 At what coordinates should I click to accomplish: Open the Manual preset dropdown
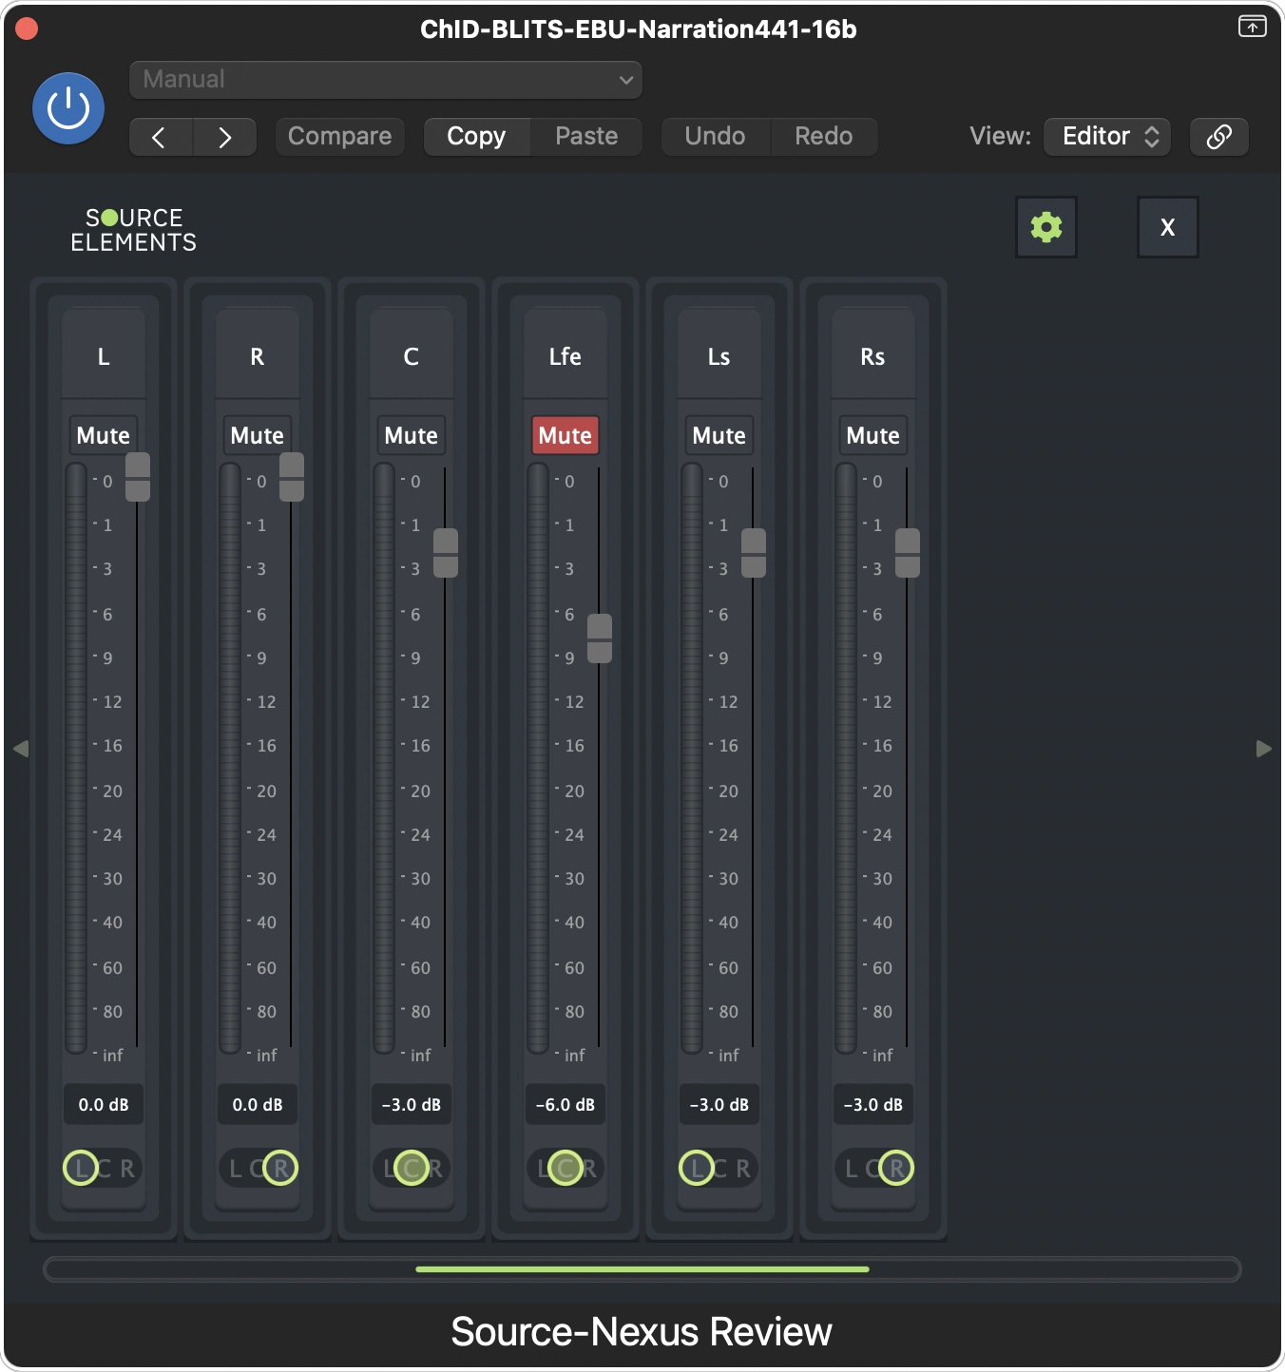(386, 80)
